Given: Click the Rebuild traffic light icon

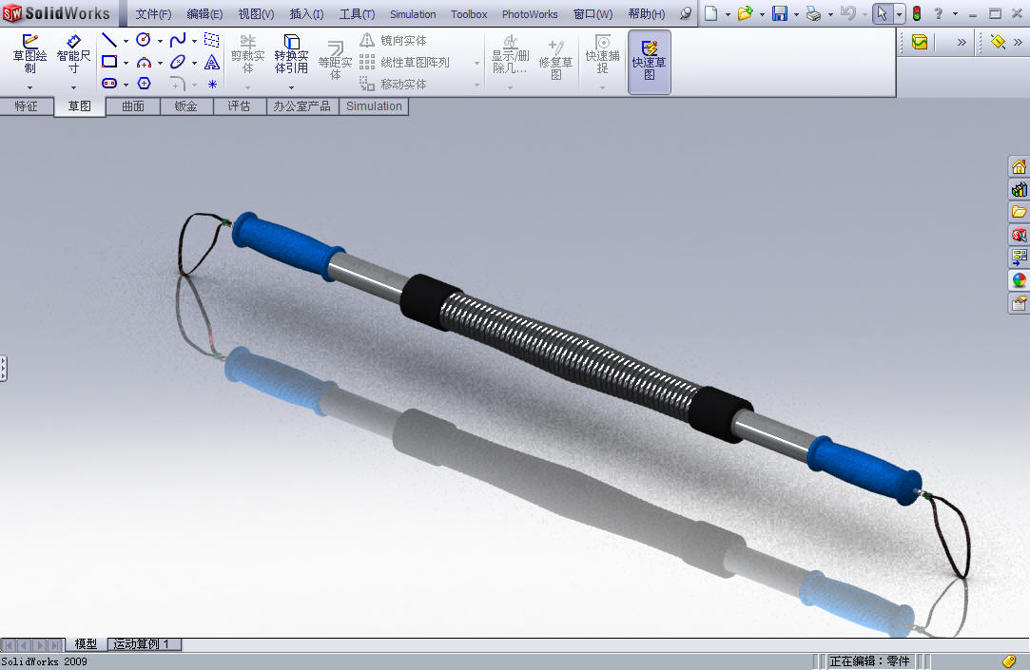Looking at the screenshot, I should [x=917, y=13].
